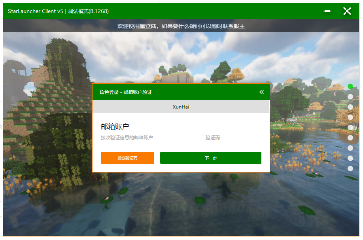Focus the 接收验证信息的邮箱账户 email field

(x=150, y=138)
